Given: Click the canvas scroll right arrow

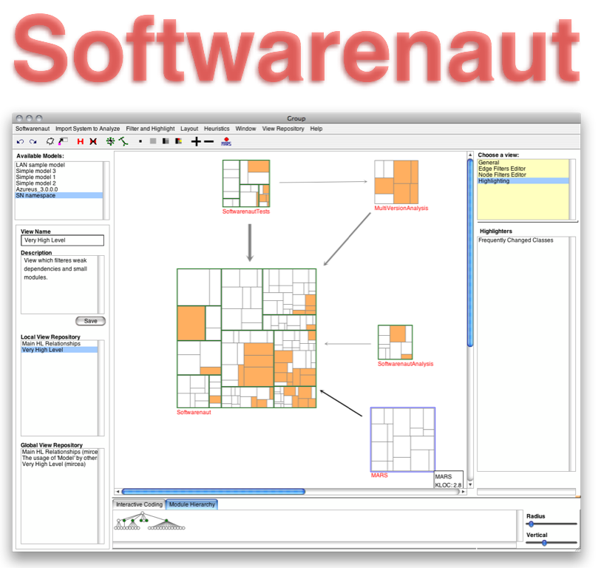Looking at the screenshot, I should coord(464,491).
